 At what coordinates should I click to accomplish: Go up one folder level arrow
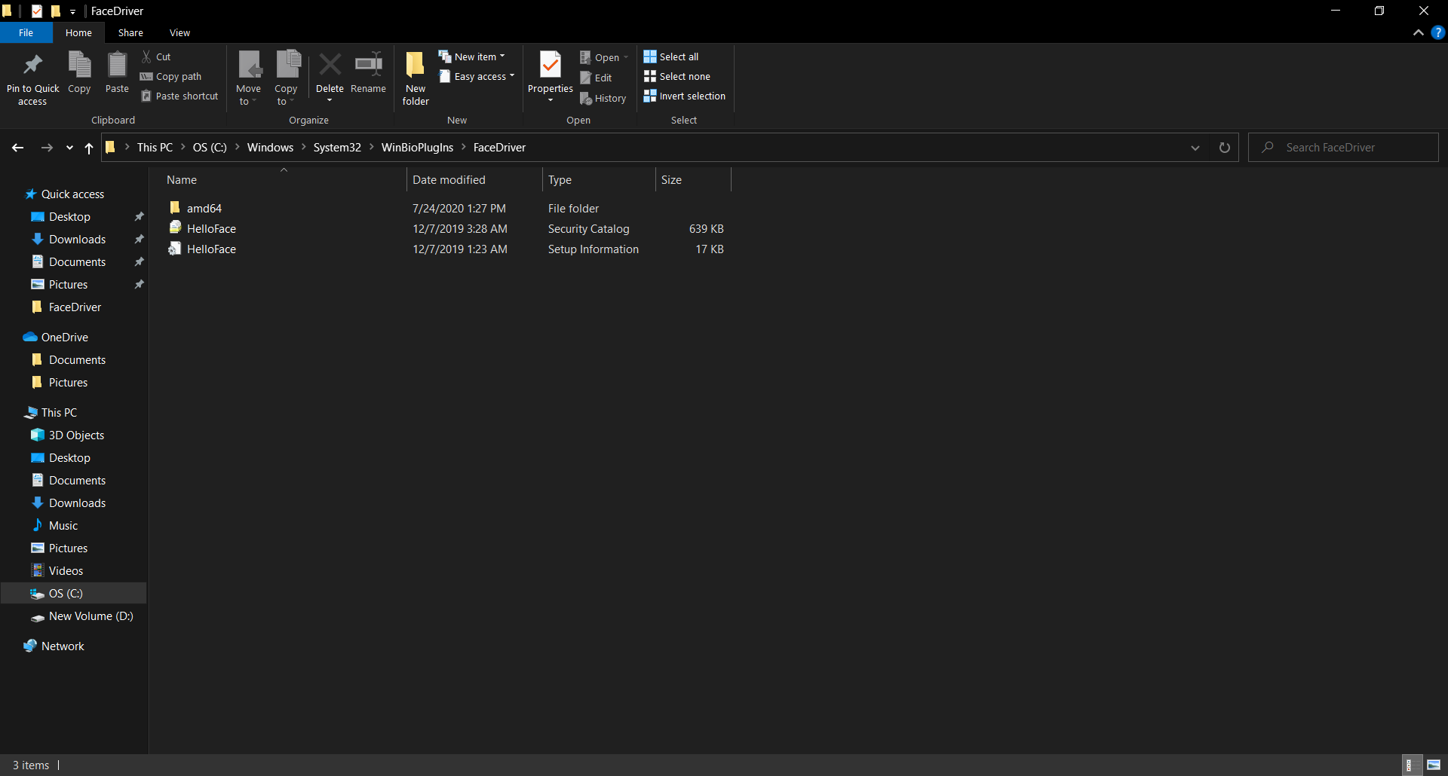click(x=89, y=148)
